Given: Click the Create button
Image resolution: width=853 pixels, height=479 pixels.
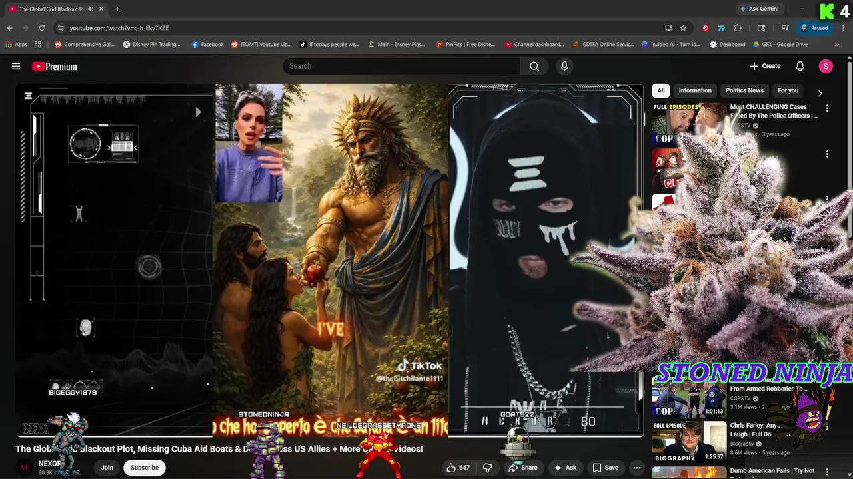Looking at the screenshot, I should pyautogui.click(x=765, y=66).
